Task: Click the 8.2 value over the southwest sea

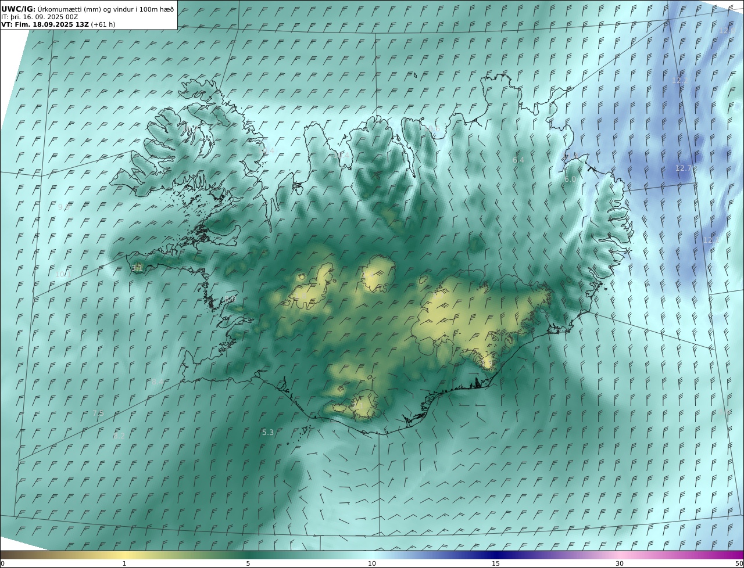Action: 119,436
